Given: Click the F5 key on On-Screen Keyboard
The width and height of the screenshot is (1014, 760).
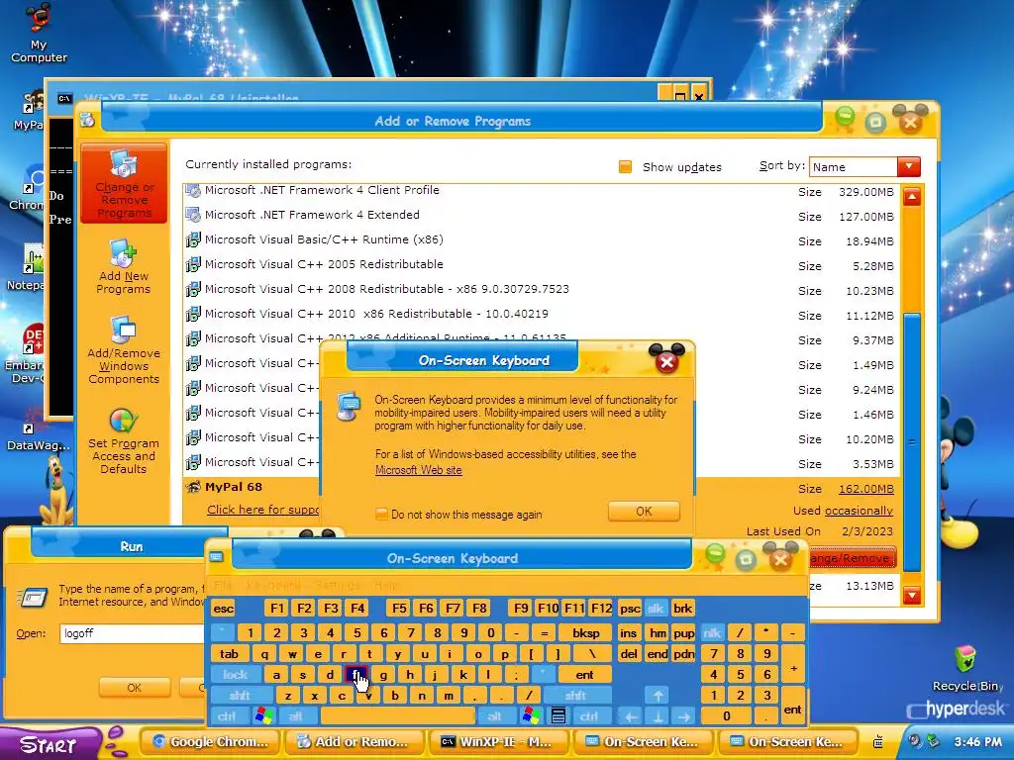Looking at the screenshot, I should [400, 609].
